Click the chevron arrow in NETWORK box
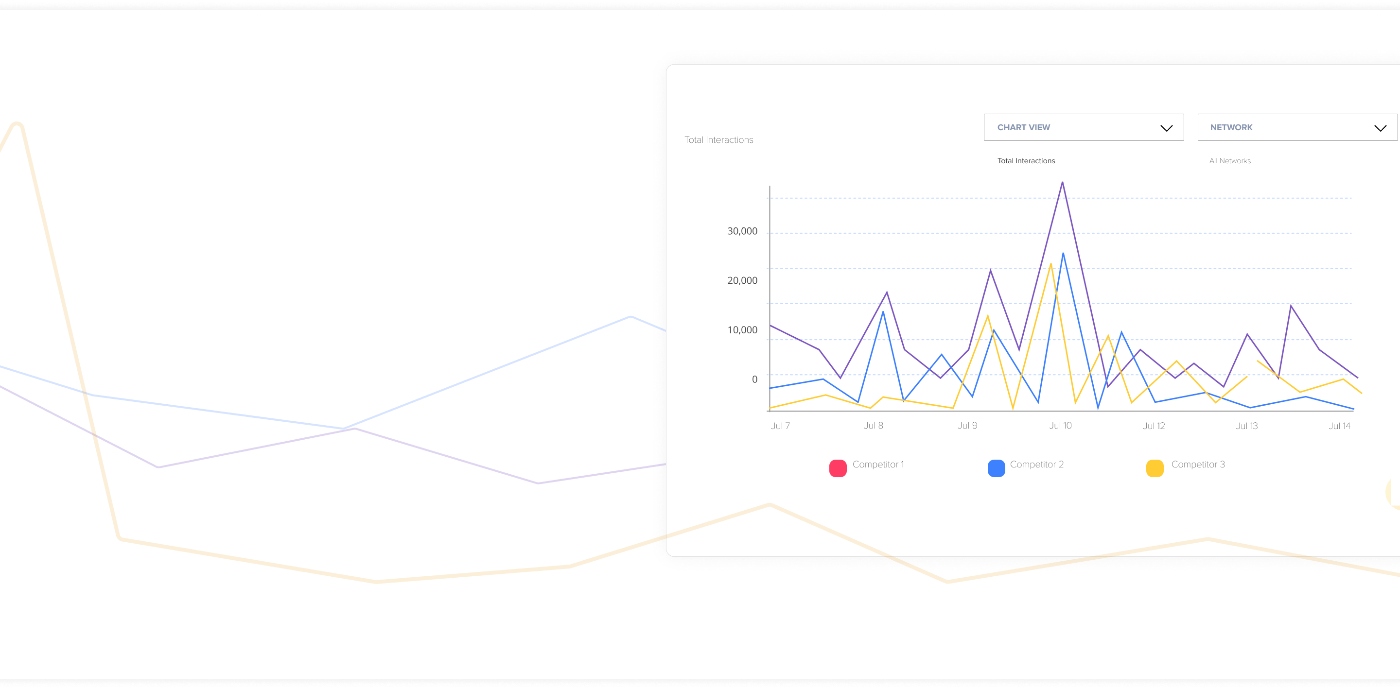Image resolution: width=1400 pixels, height=689 pixels. pyautogui.click(x=1380, y=128)
